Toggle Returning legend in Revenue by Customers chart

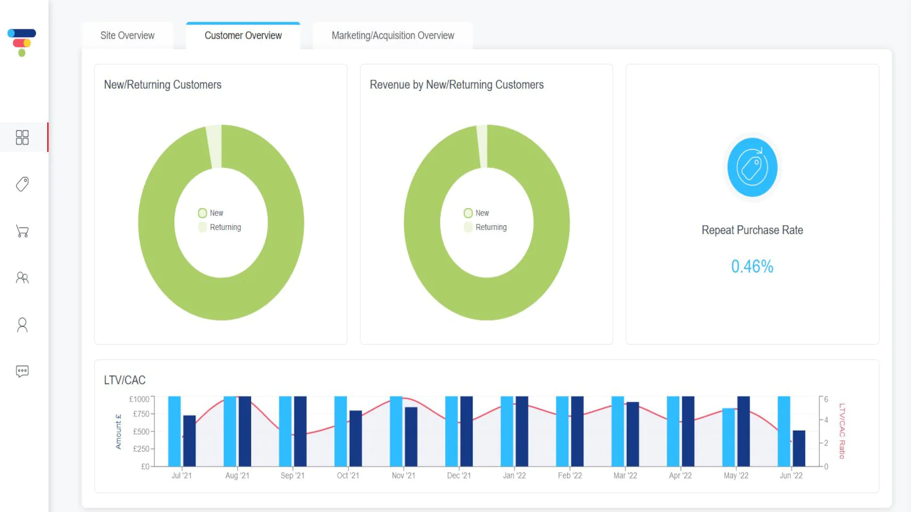486,227
